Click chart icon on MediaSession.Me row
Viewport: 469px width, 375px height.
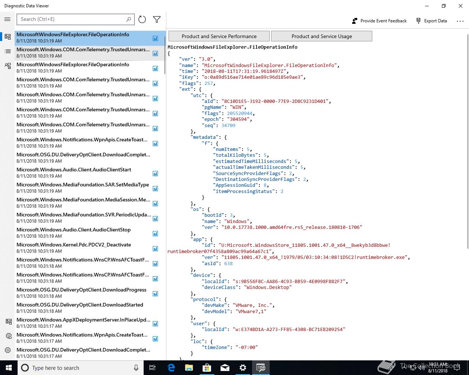(155, 204)
